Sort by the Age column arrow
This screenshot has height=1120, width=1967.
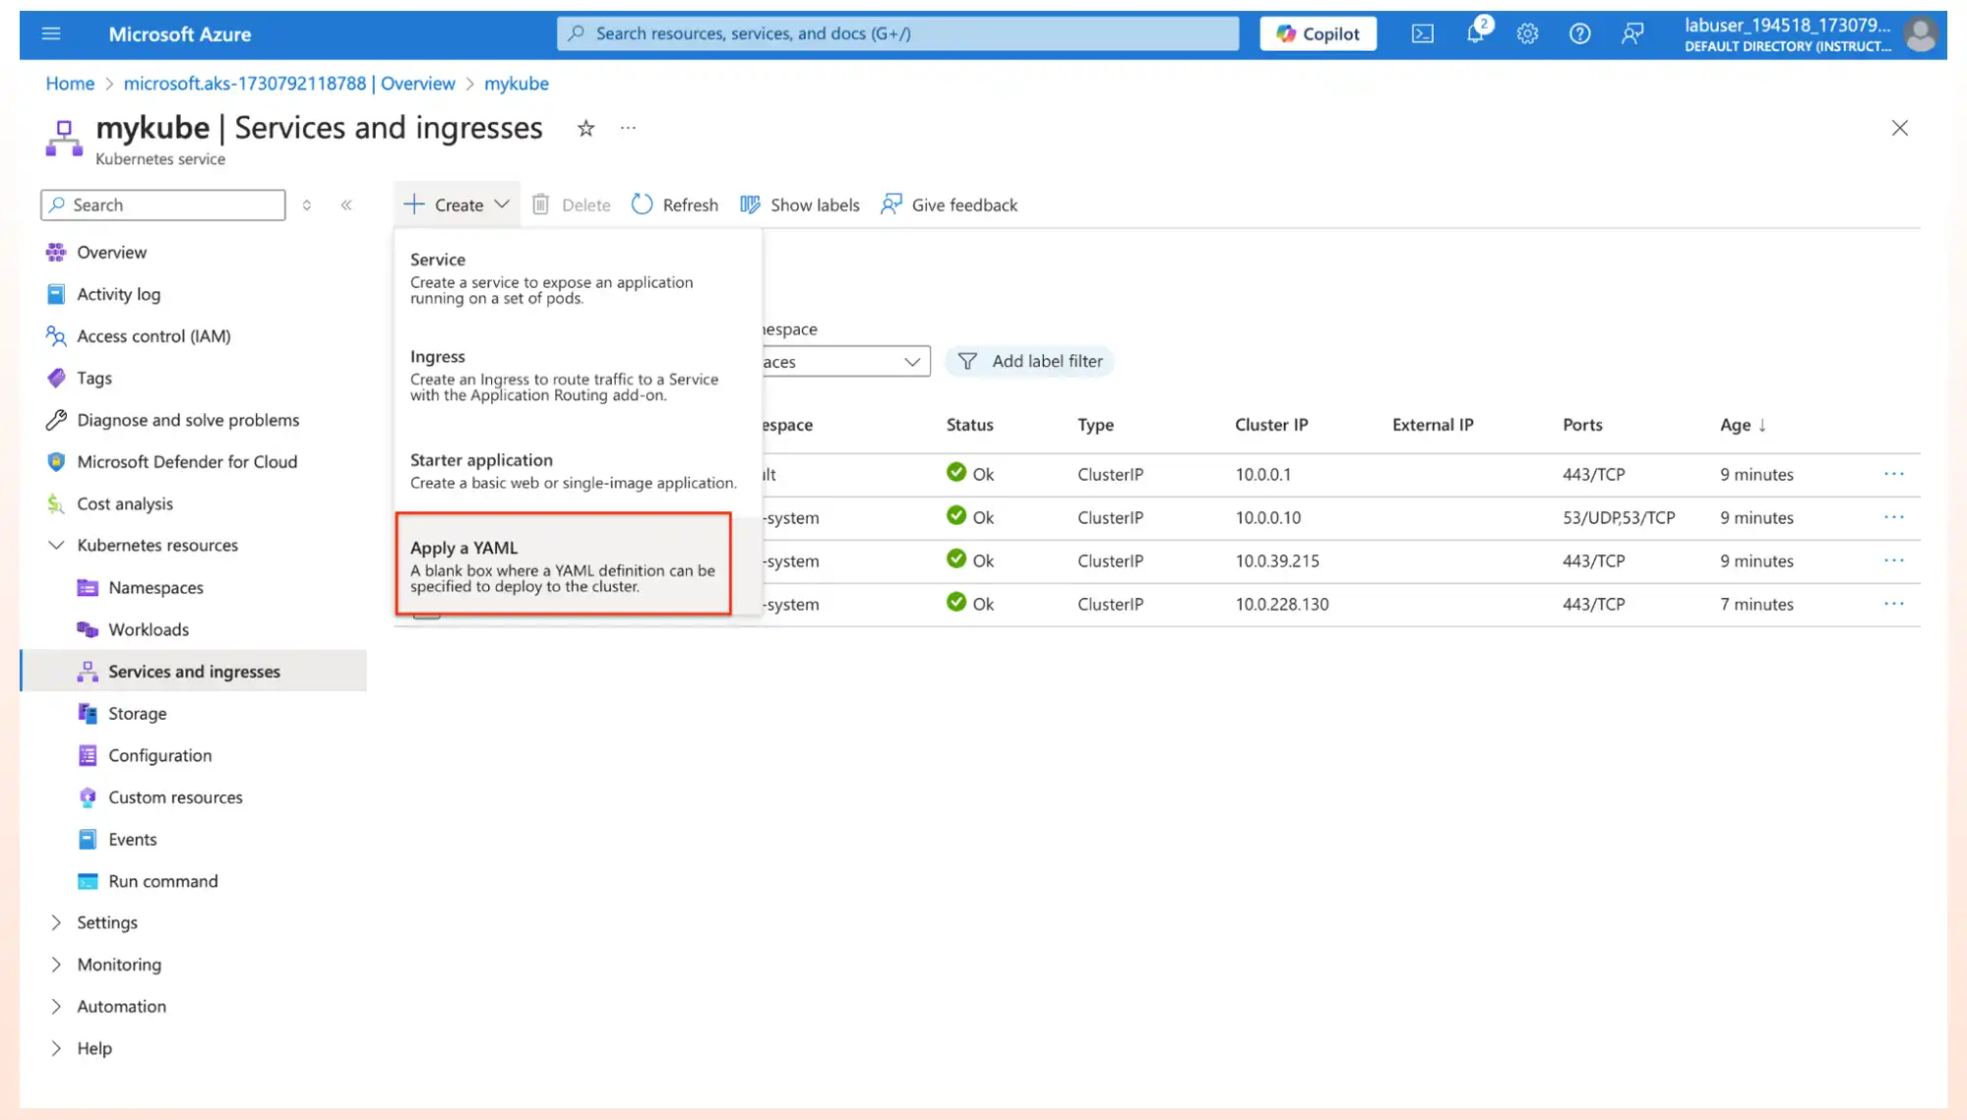(1762, 425)
